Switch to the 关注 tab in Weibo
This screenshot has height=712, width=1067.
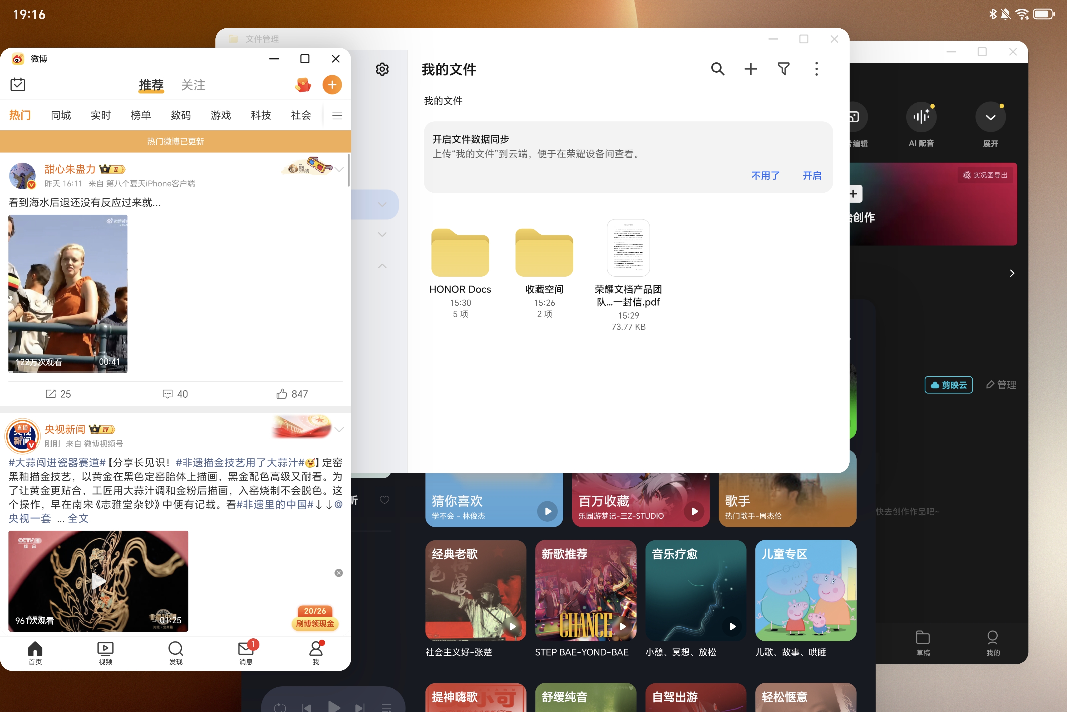pos(193,85)
